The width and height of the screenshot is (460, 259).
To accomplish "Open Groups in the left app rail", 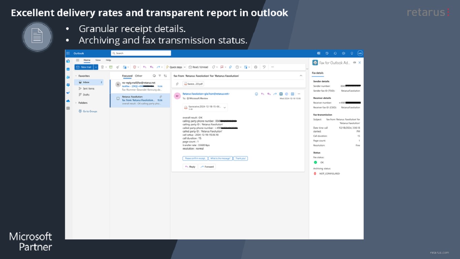I will (x=68, y=85).
